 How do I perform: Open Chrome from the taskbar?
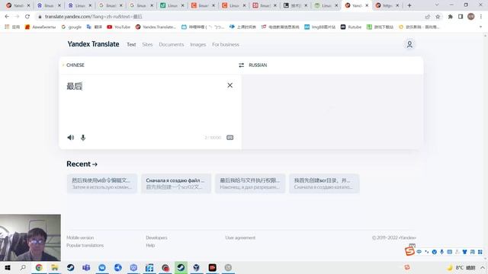click(x=39, y=267)
